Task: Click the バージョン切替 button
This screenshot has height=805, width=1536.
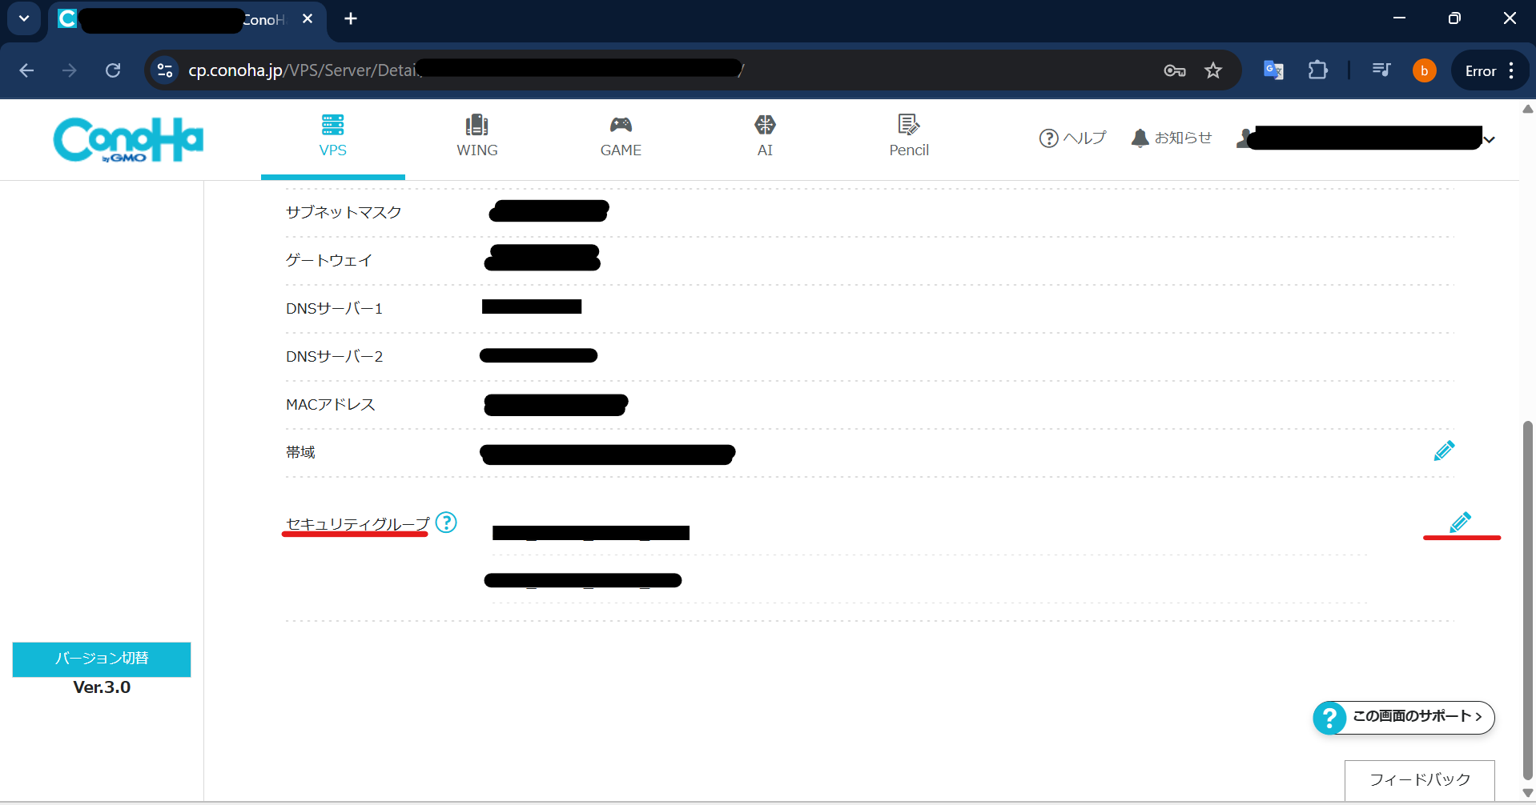Action: [x=102, y=659]
